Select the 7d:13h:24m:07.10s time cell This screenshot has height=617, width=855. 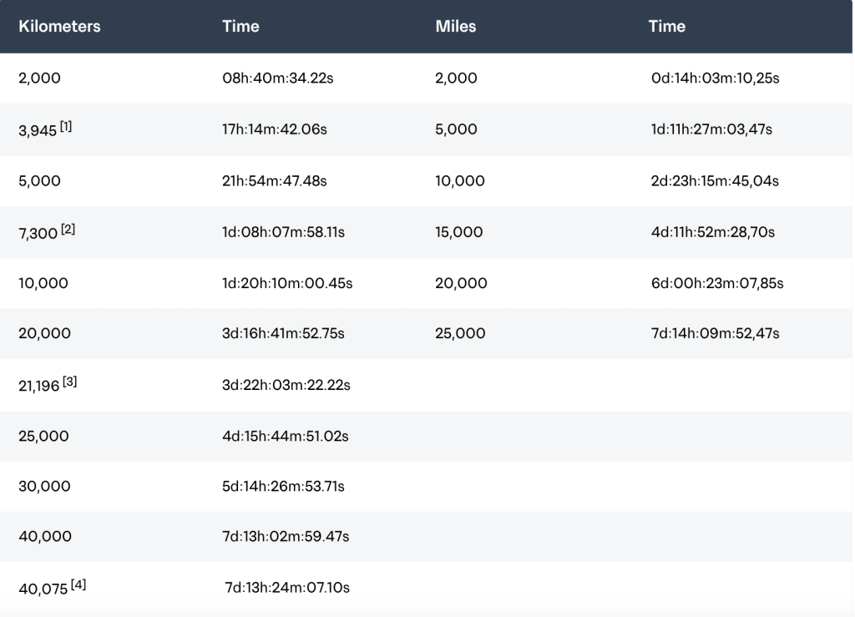pyautogui.click(x=287, y=588)
